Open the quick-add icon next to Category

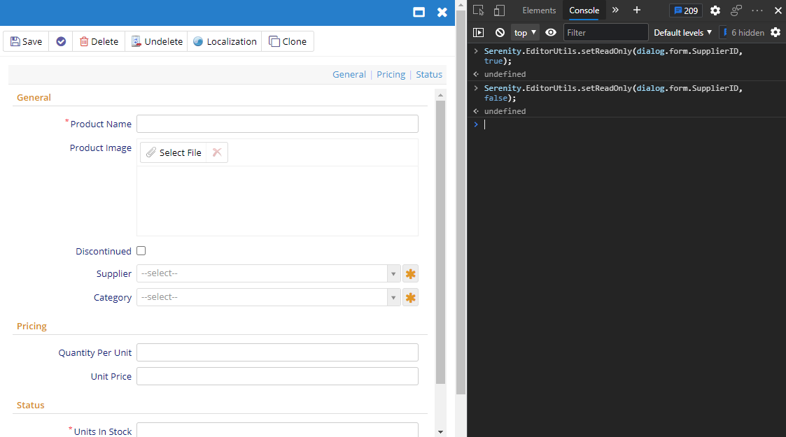coord(410,296)
